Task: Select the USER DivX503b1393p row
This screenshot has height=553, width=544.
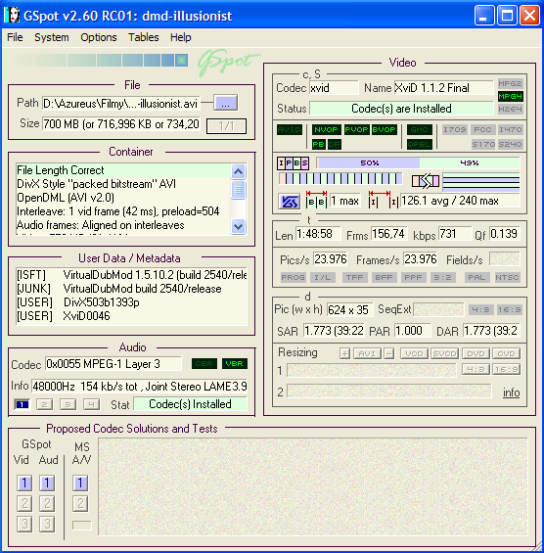Action: tap(131, 302)
